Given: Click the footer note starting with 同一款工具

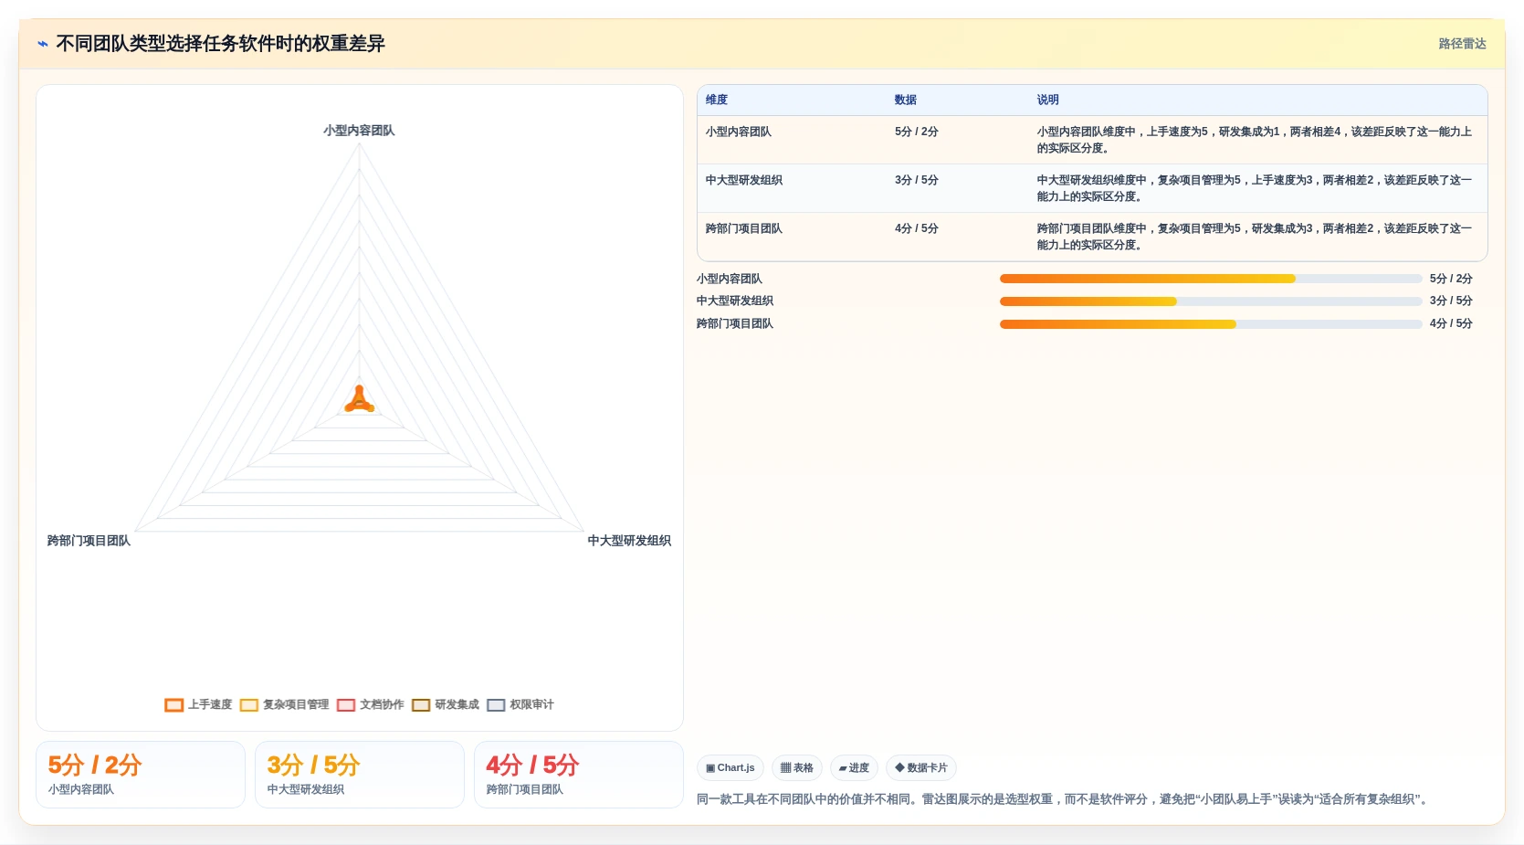Looking at the screenshot, I should point(1062,799).
